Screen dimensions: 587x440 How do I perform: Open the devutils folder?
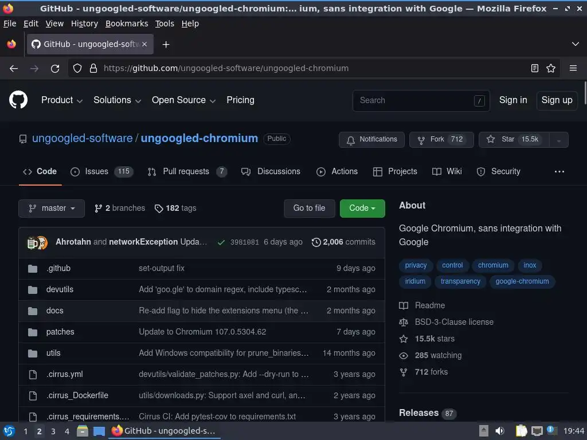click(60, 289)
